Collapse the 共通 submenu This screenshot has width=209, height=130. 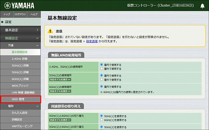point(21,45)
